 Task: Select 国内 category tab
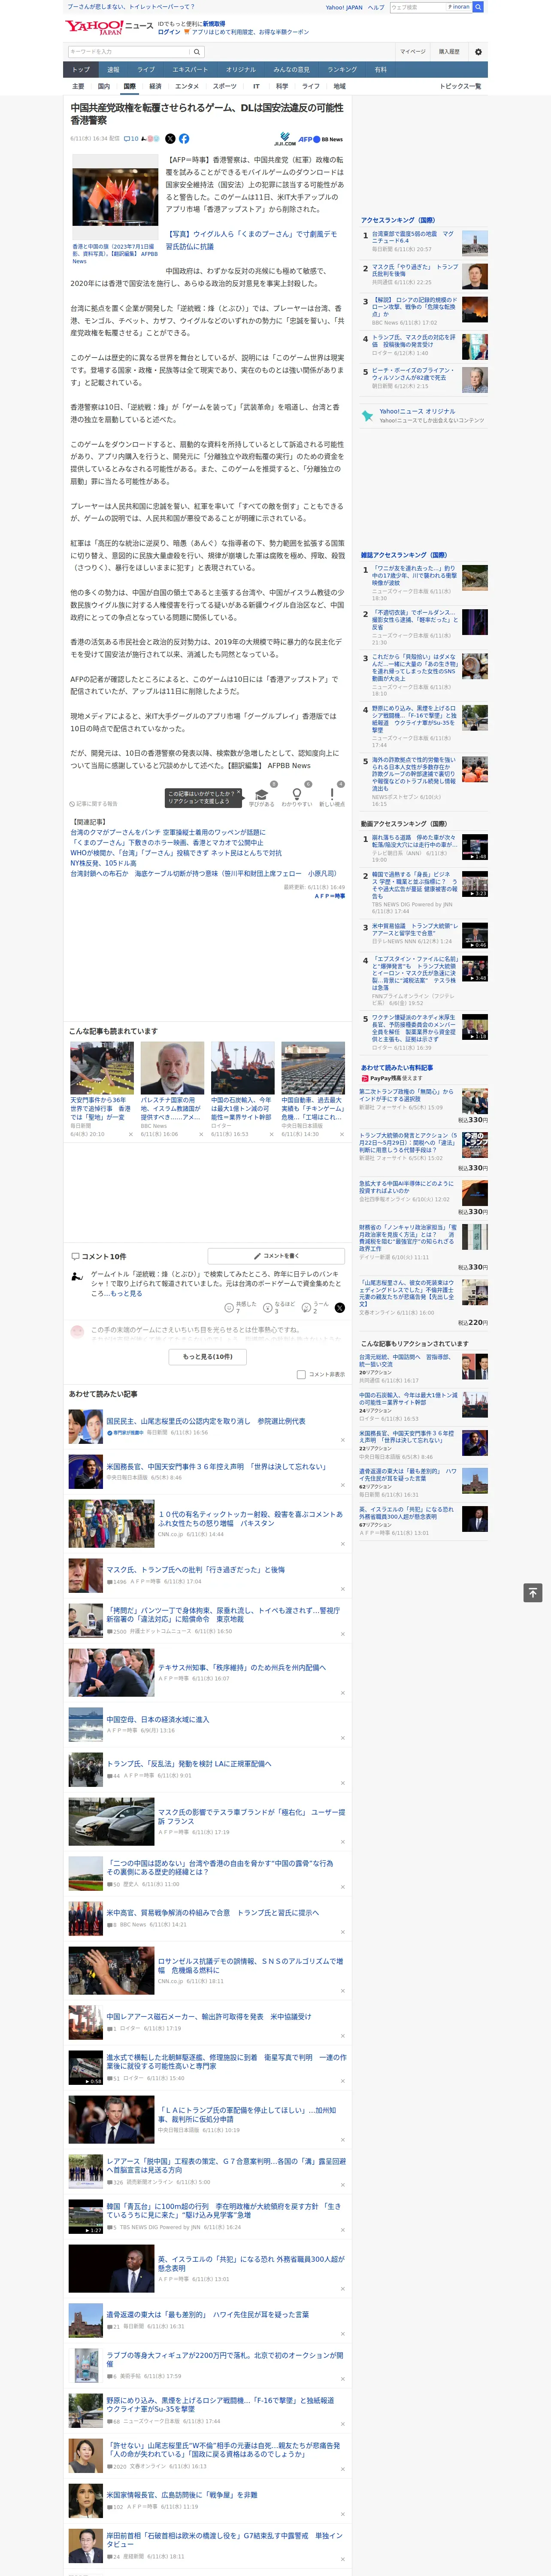click(103, 86)
